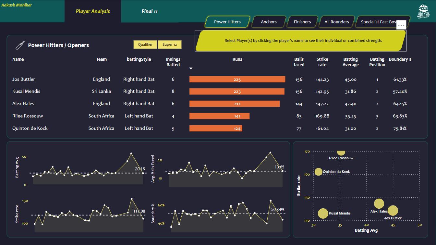Select the Player Analysis tab
This screenshot has width=436, height=245.
tap(93, 11)
